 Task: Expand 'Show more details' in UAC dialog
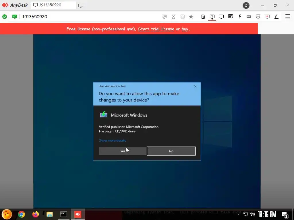(112, 140)
